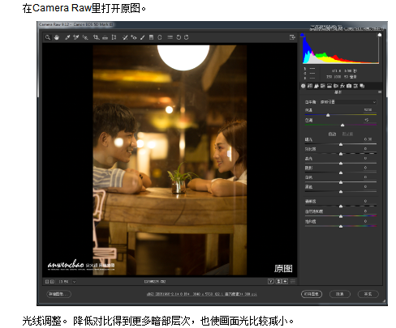
Task: Open the Basic panel flyout menu
Action: click(380, 92)
